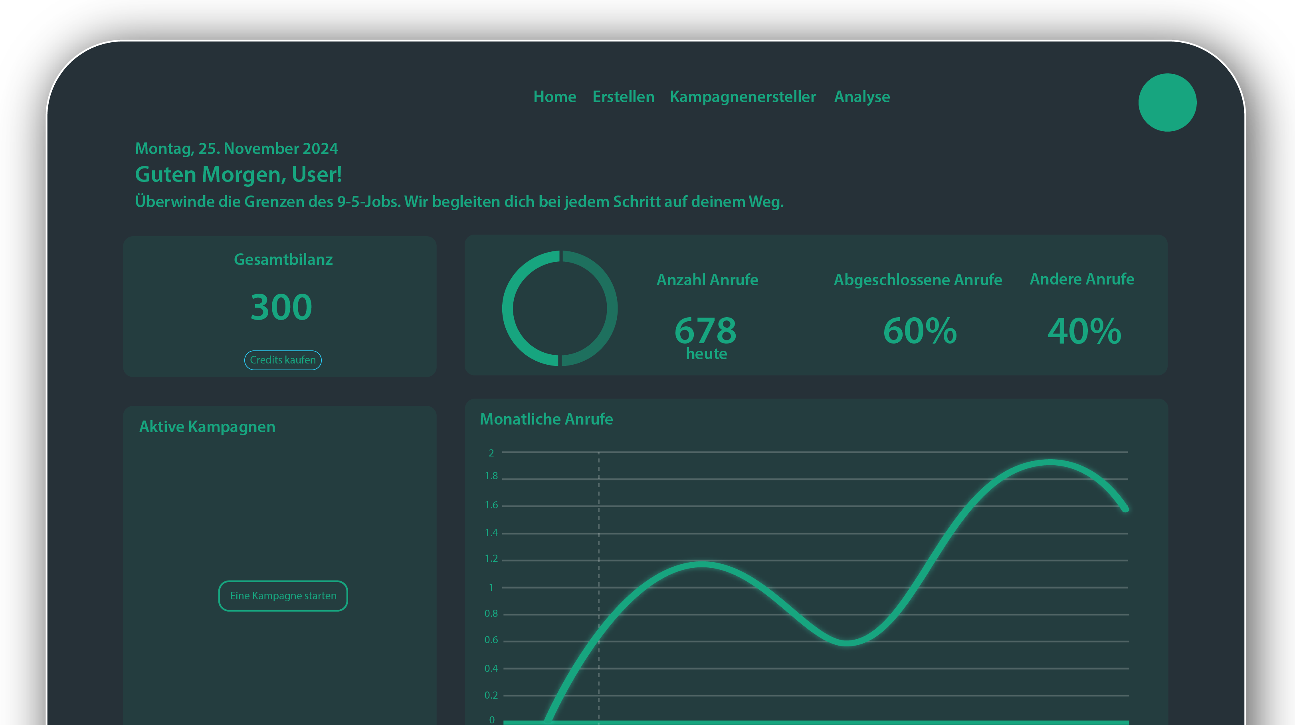Click the 60% Abgeschlossene Anrufe value

[919, 330]
